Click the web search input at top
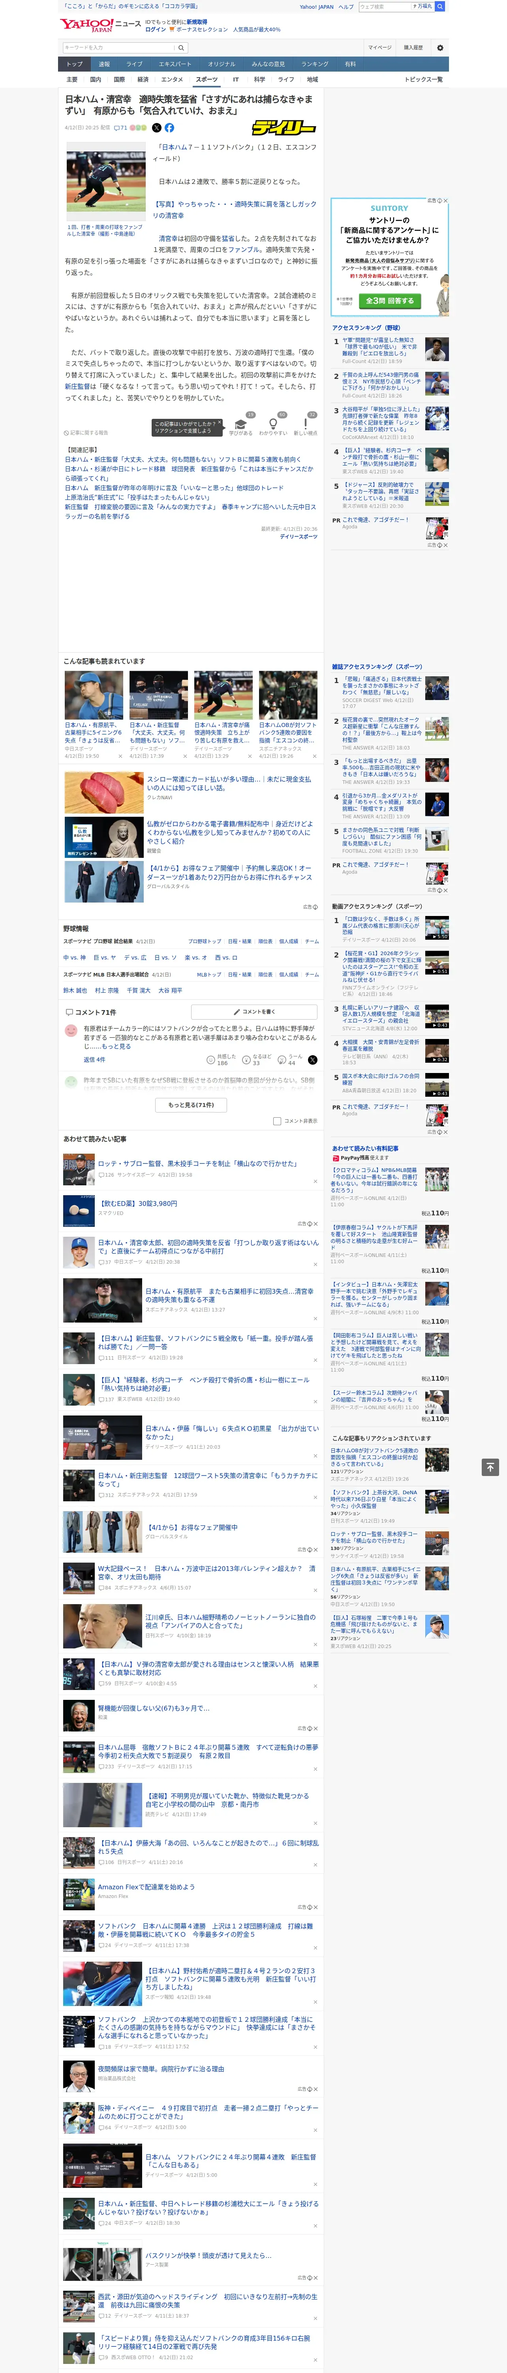Image resolution: width=507 pixels, height=2373 pixels. pos(385,6)
